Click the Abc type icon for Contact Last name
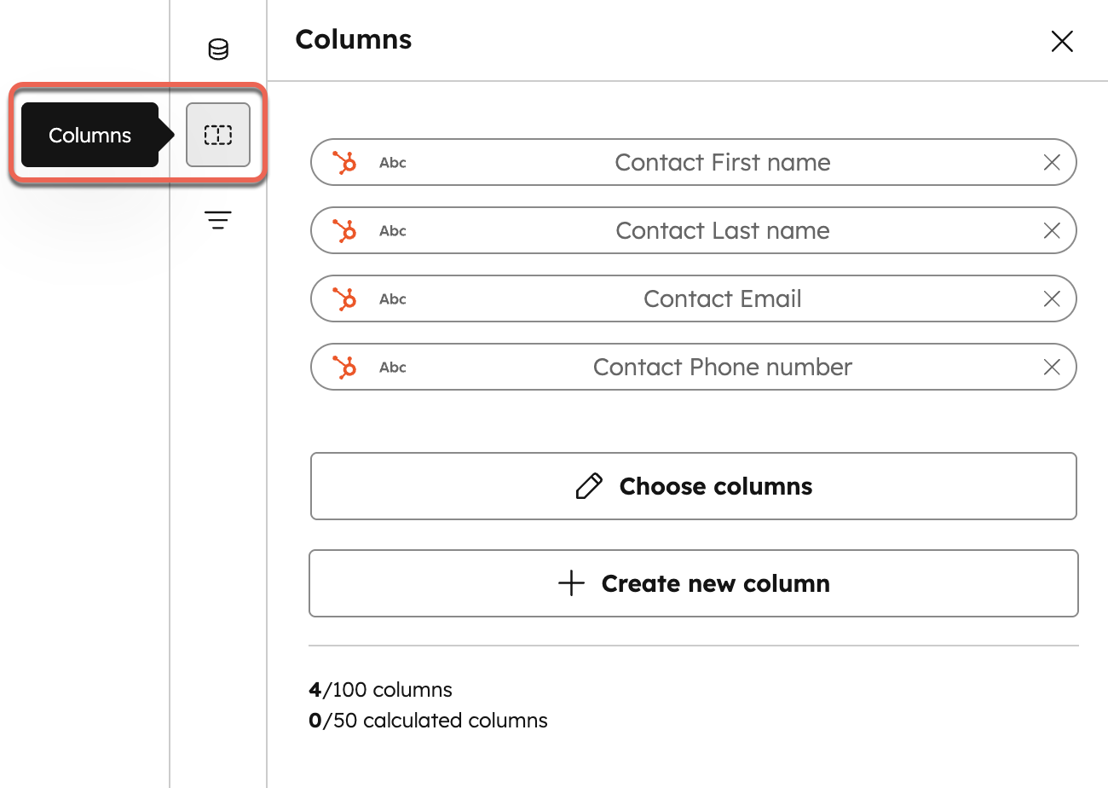 tap(392, 230)
